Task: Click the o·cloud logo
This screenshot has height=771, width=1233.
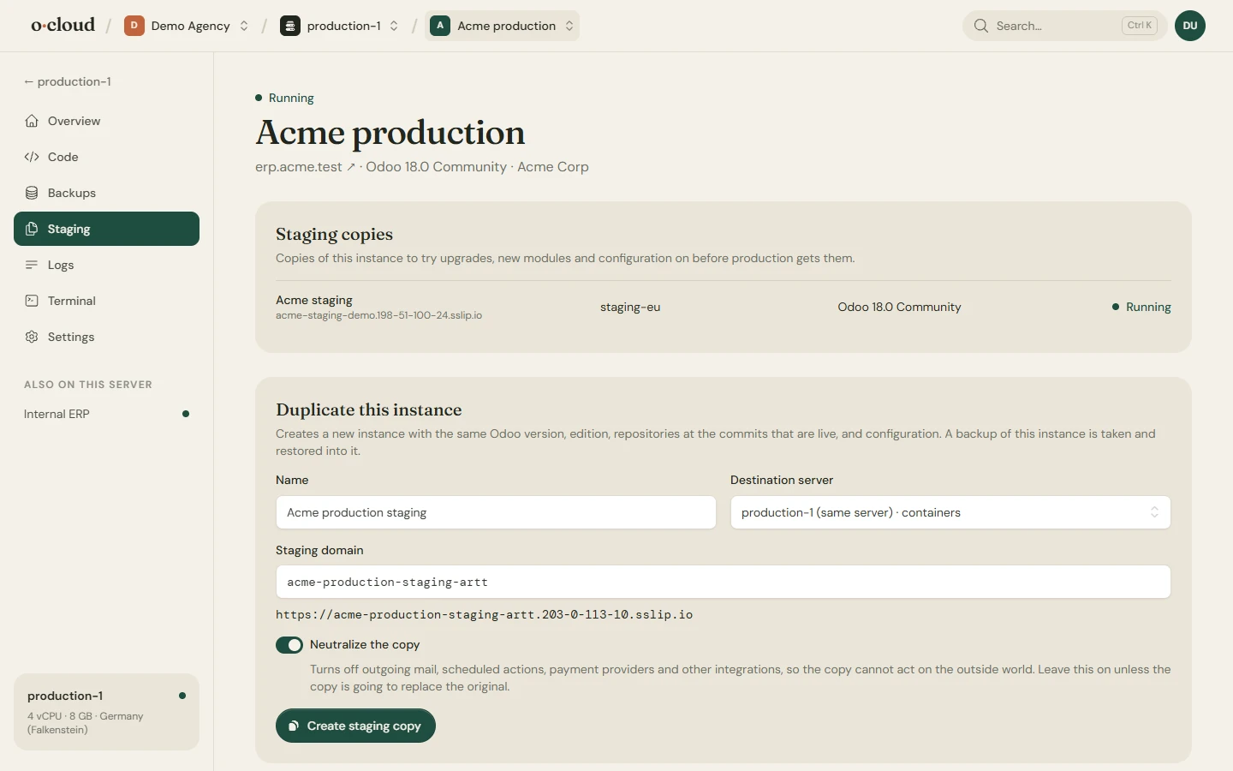Action: (63, 26)
